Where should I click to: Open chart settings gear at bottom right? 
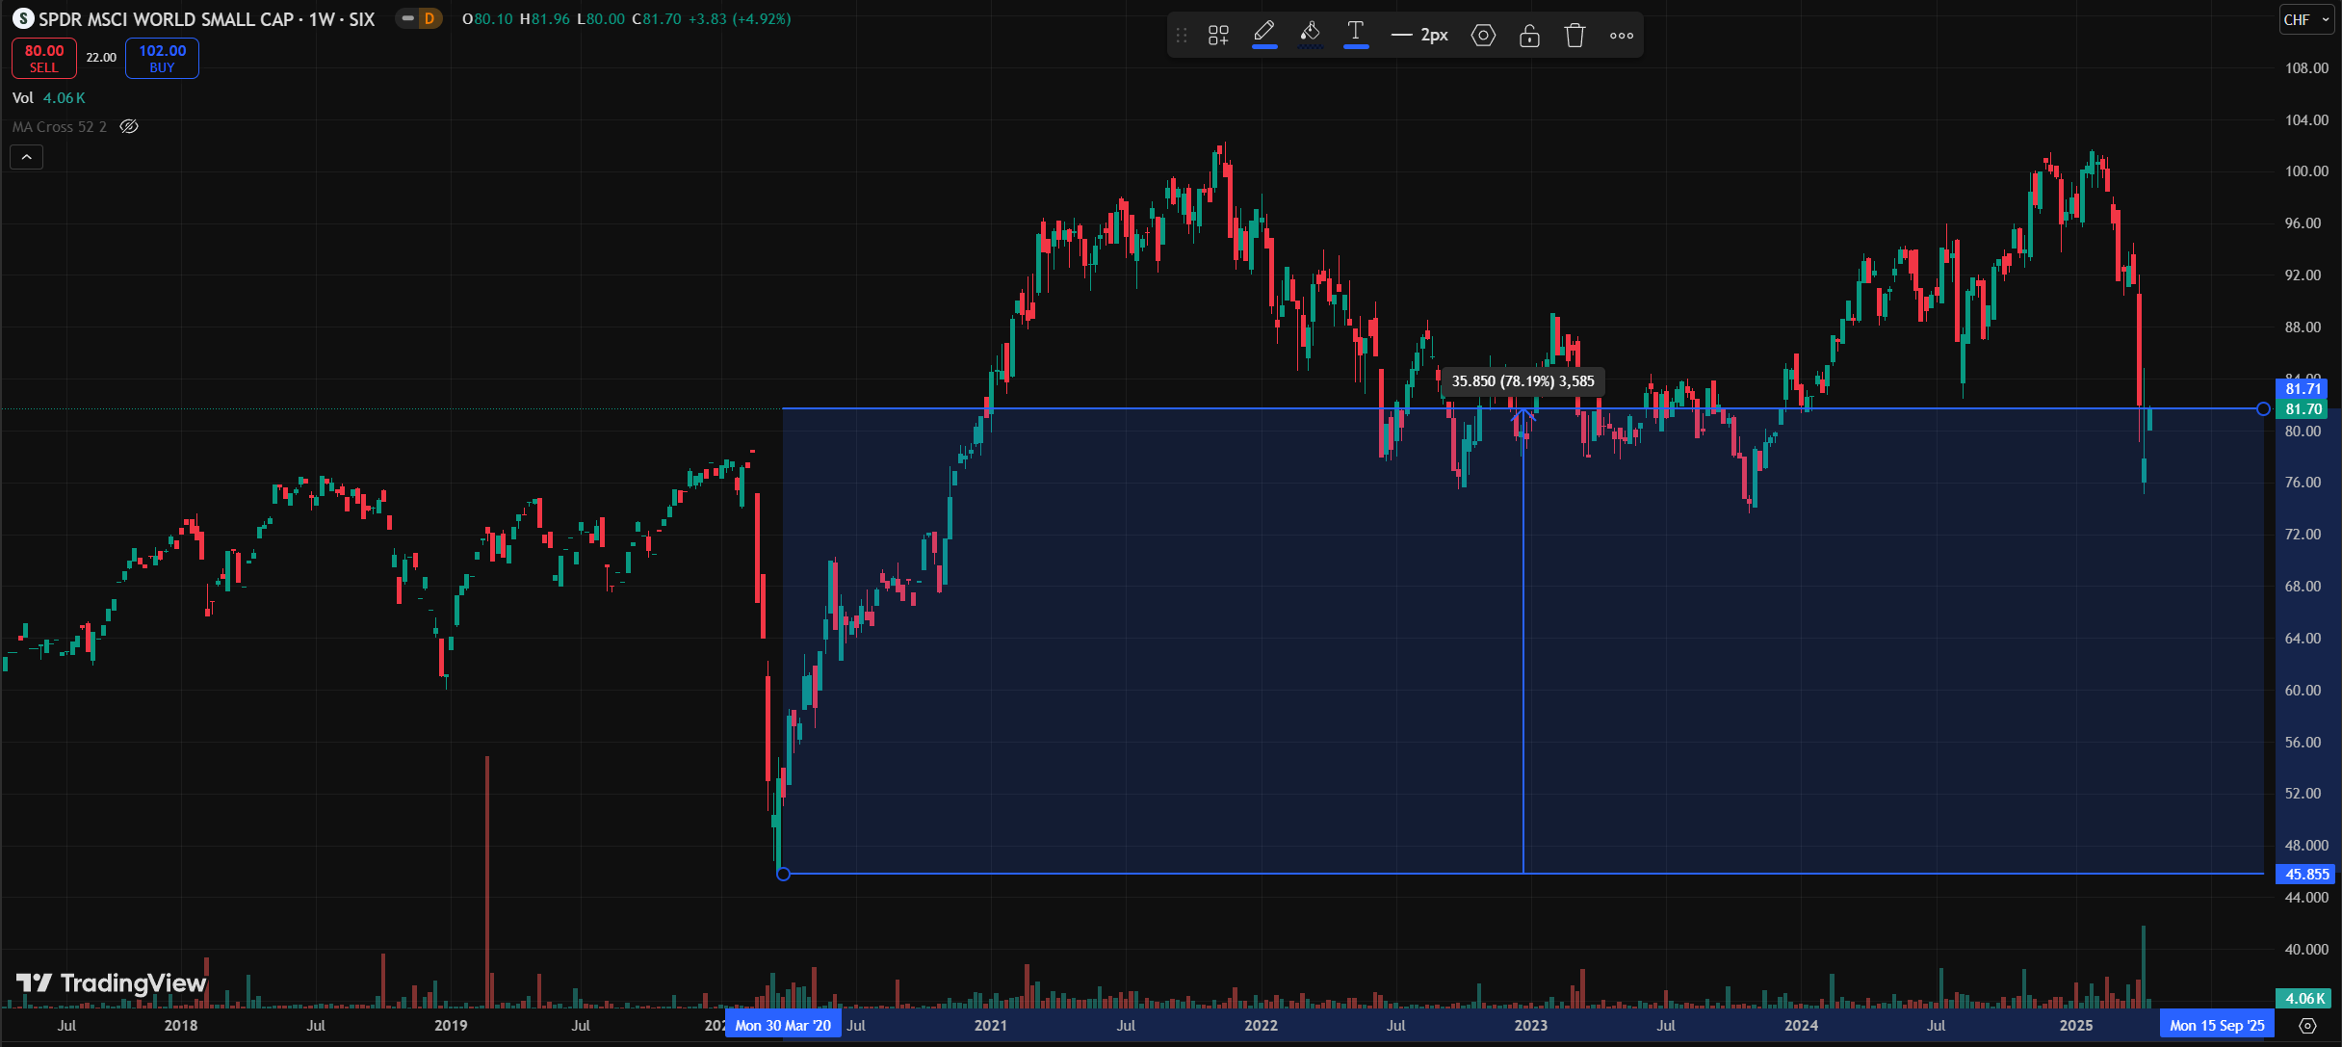click(2307, 1025)
